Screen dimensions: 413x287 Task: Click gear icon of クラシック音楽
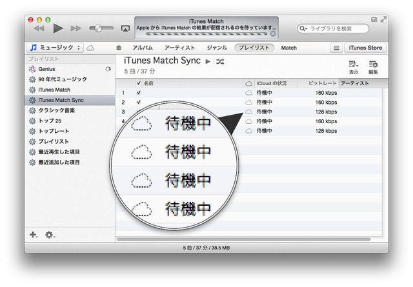pos(32,110)
